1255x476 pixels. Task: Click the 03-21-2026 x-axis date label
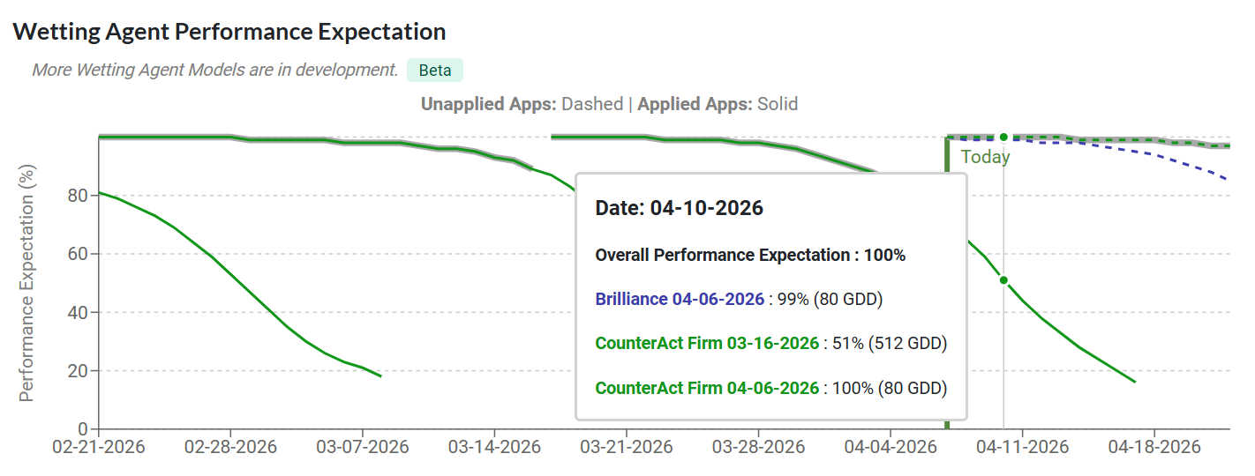coord(627,447)
